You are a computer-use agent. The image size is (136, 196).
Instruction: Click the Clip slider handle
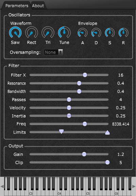click(107, 162)
